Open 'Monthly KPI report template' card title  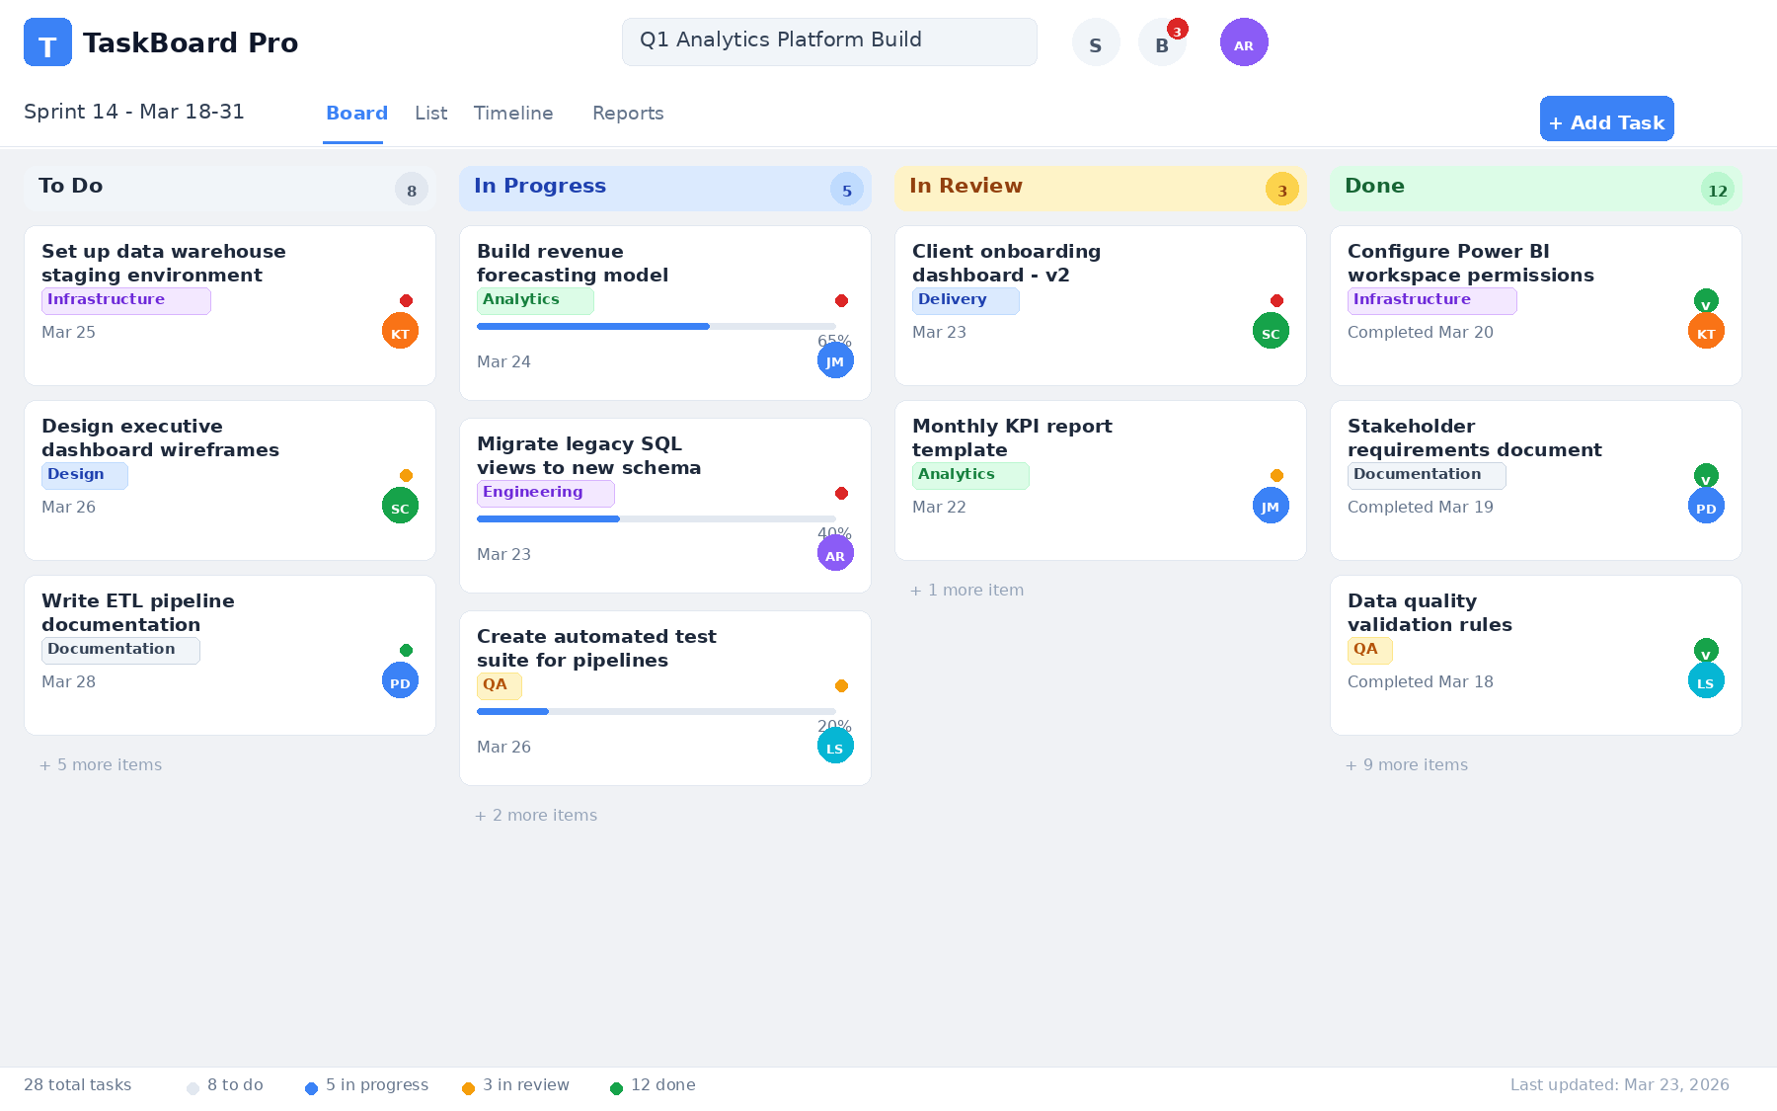coord(1012,438)
